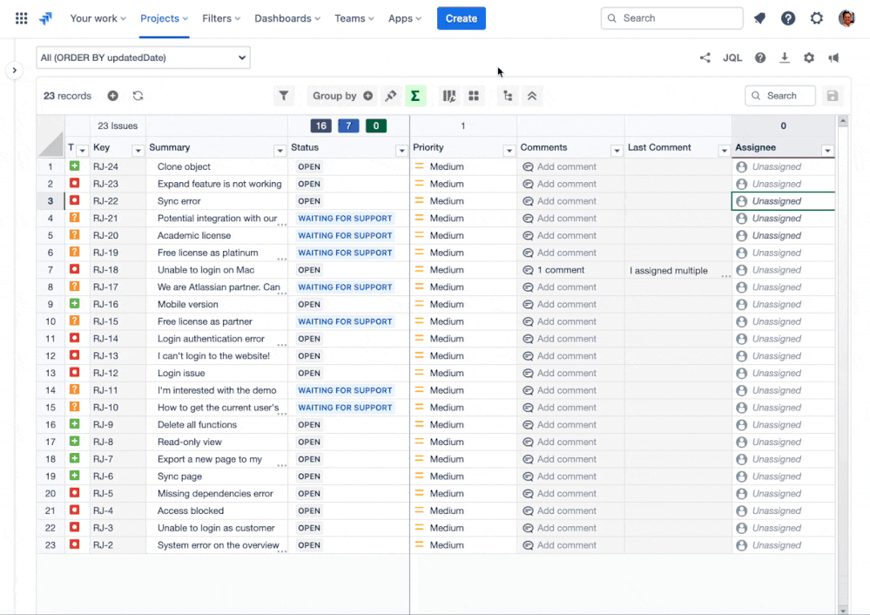Click the download export icon
Viewport: 870px width, 615px height.
point(785,58)
